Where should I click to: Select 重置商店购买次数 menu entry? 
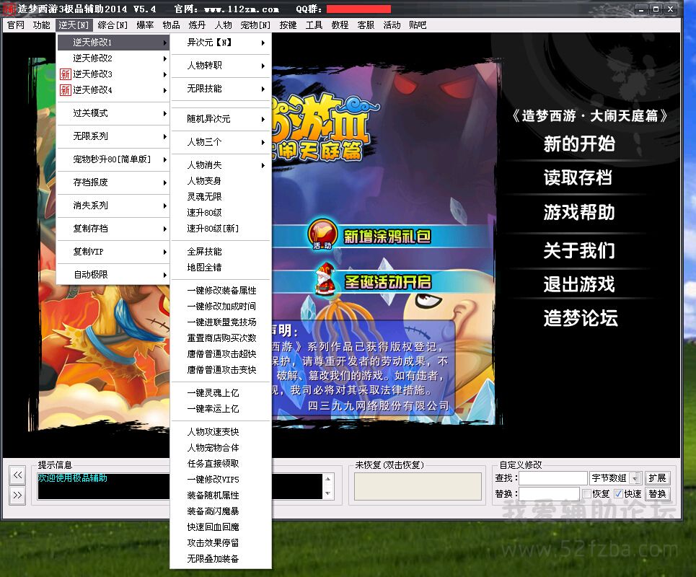[221, 338]
